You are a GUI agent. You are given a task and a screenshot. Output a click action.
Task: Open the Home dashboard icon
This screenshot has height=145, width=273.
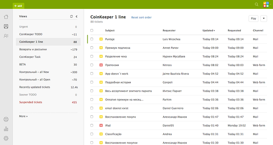(6, 17)
